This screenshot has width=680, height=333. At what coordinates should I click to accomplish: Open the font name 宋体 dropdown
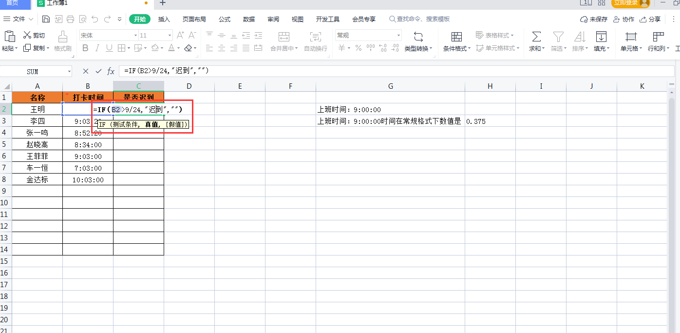pos(135,36)
